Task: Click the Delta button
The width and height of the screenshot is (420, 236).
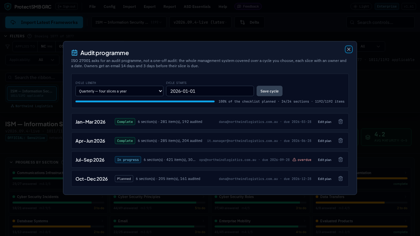Action: tap(249, 22)
